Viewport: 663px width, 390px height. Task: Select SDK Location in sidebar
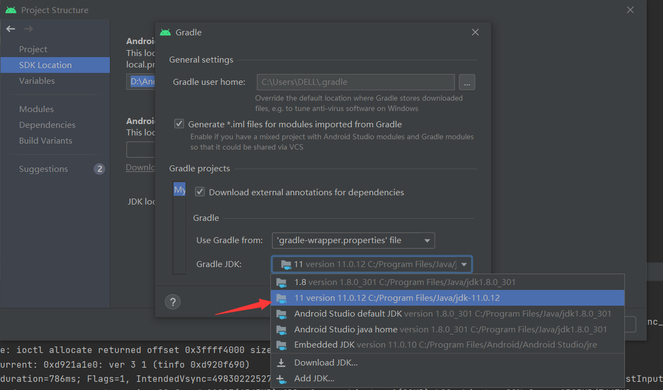(55, 65)
